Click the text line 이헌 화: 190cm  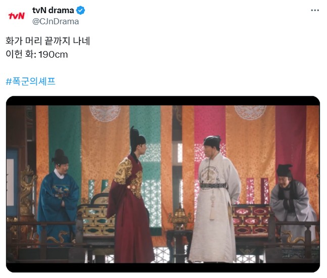click(x=37, y=54)
